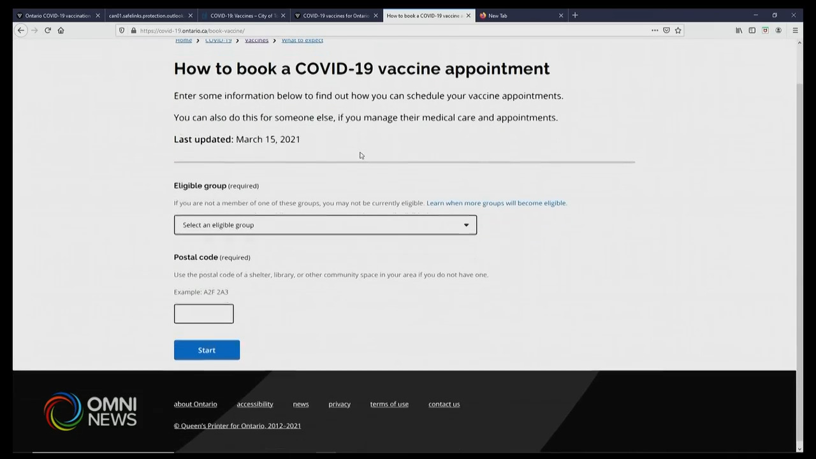Reload the current page
Screen dimensions: 816x459
(47, 30)
